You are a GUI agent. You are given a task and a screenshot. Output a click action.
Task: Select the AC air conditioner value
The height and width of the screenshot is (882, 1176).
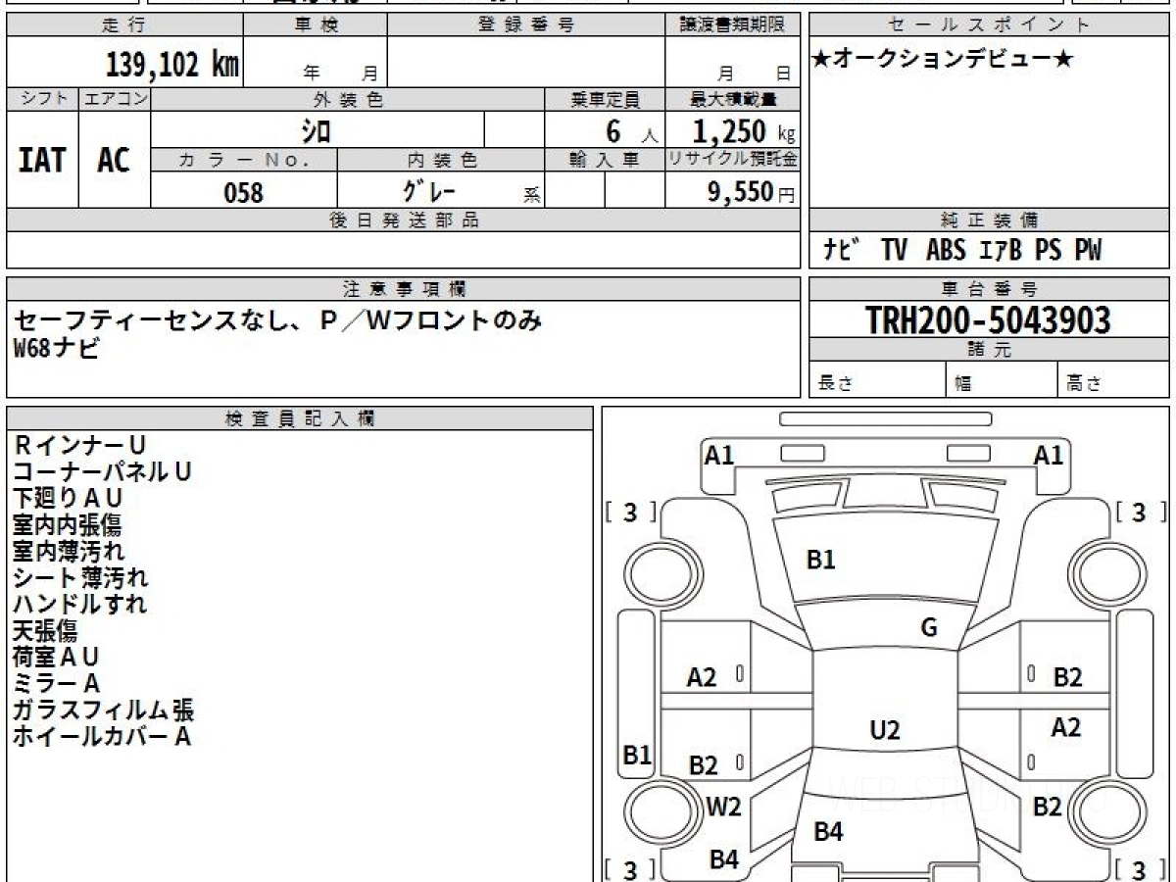114,160
